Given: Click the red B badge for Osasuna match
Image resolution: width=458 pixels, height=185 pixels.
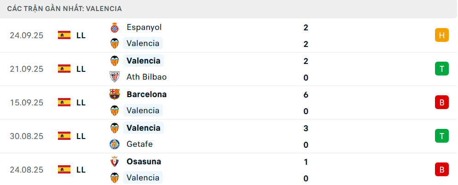Looking at the screenshot, I should click(x=441, y=169).
